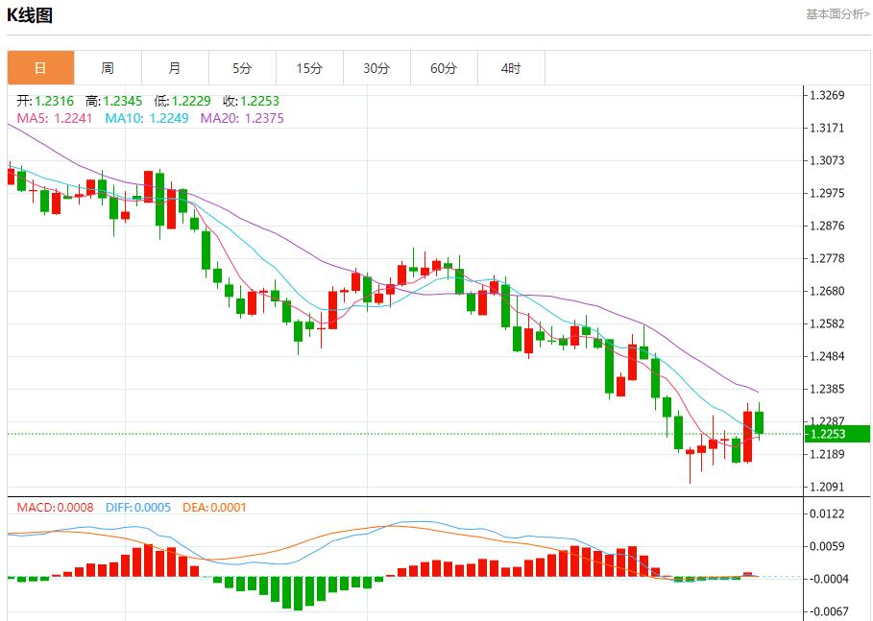Click the blue DIFF indicator label
This screenshot has height=621, width=873.
pos(136,507)
